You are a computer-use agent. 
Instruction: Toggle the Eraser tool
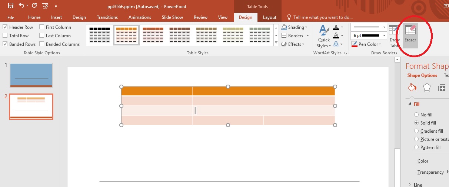410,35
